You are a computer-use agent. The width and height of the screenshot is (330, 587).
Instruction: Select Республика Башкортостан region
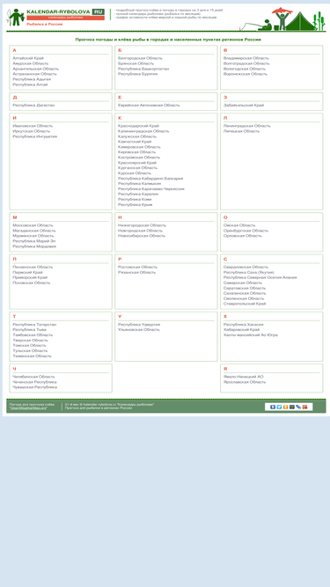(143, 69)
